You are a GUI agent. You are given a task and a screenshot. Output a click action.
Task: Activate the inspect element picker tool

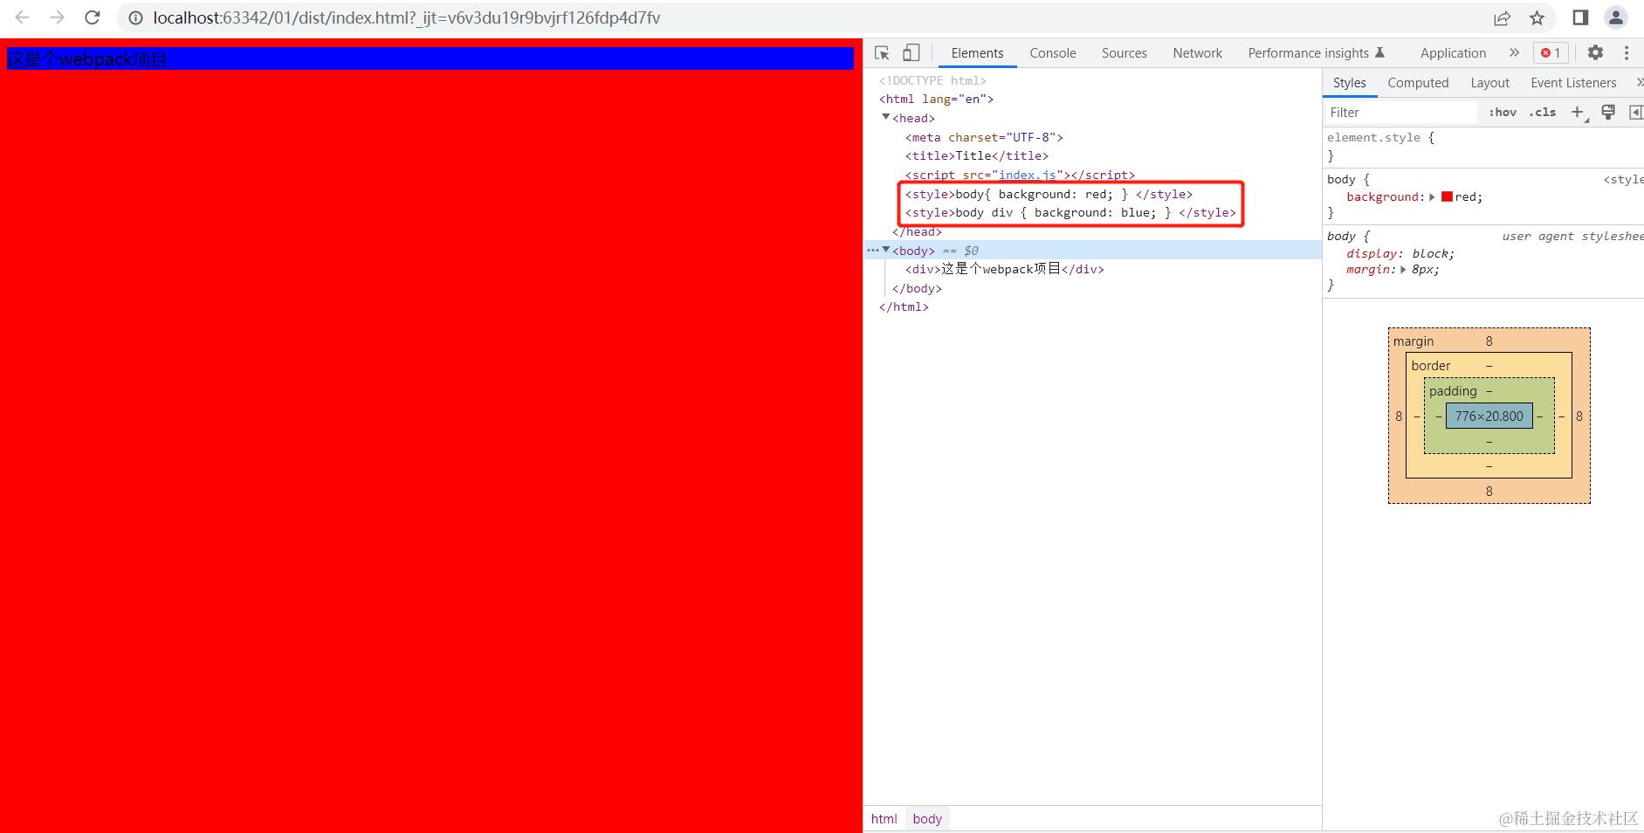pos(882,53)
